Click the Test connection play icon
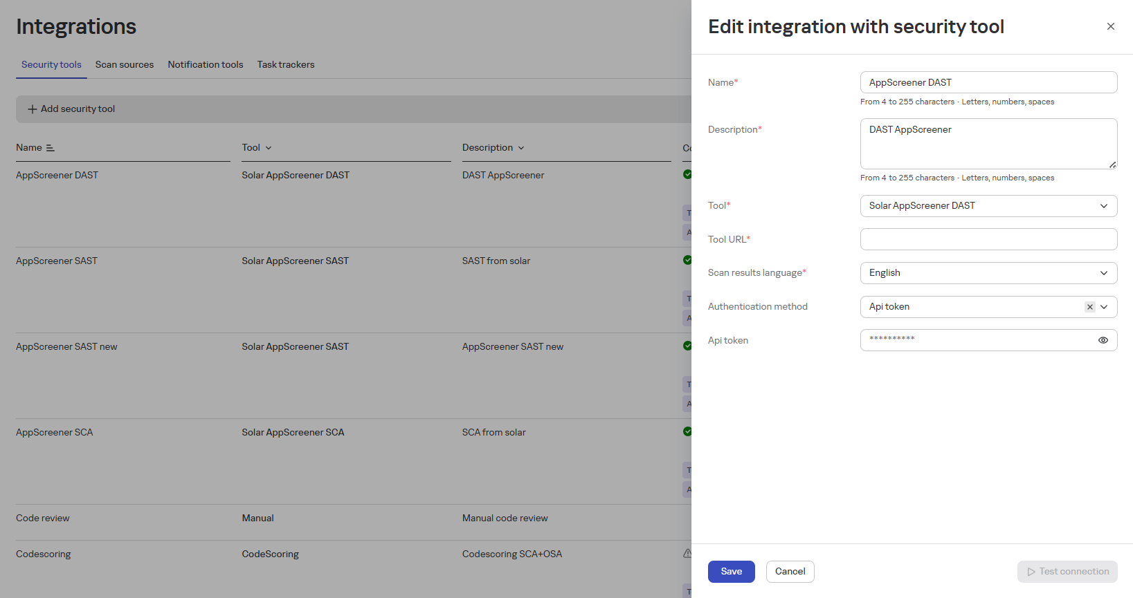 click(x=1031, y=572)
